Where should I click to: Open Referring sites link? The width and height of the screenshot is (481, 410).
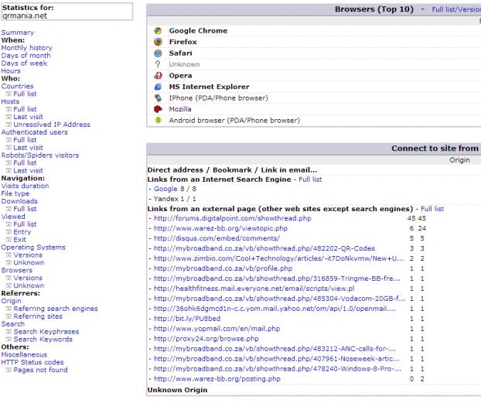[38, 316]
